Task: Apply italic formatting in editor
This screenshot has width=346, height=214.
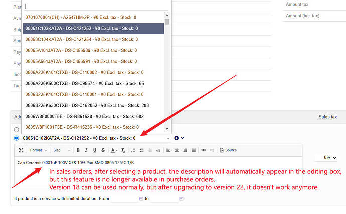Action: 86,150
